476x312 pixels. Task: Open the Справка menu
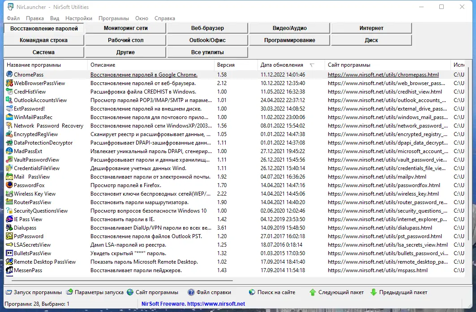(164, 18)
